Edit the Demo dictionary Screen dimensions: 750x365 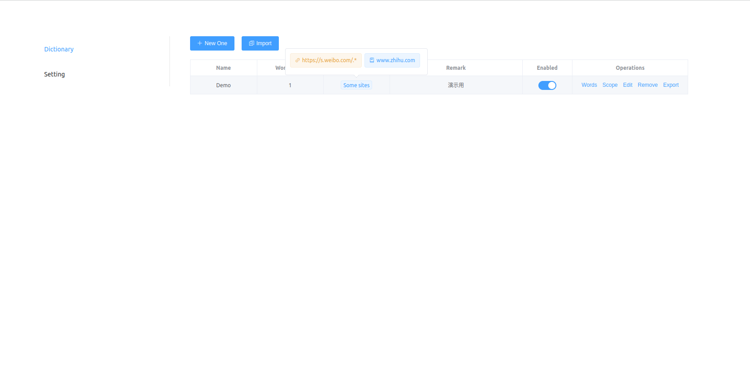pyautogui.click(x=628, y=85)
